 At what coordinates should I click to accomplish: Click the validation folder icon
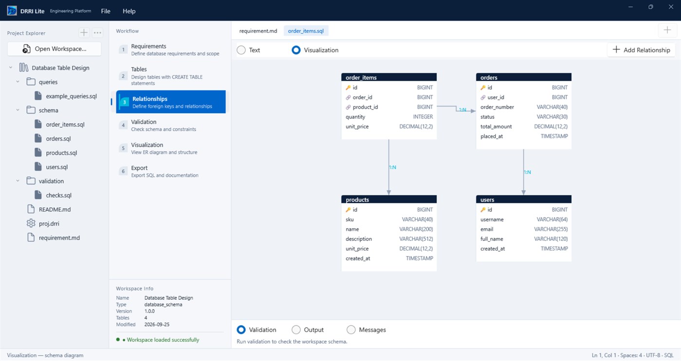click(x=31, y=181)
